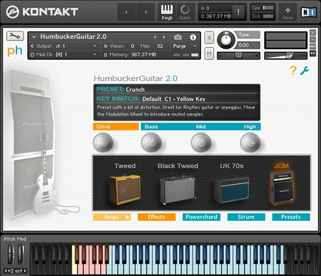Expand the HumbuckerGuitar 2.0 instrument header arrow
Image resolution: width=321 pixels, height=276 pixels.
pyautogui.click(x=34, y=37)
